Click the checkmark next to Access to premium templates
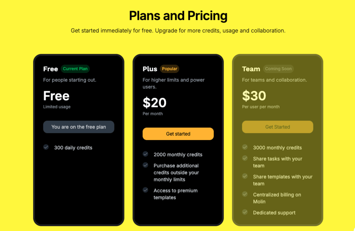The height and width of the screenshot is (231, 355). [145, 190]
